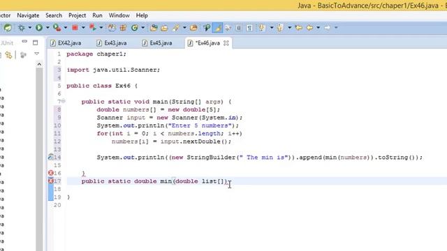Click the Open Task folder icon
This screenshot has height=251, width=447.
[164, 28]
